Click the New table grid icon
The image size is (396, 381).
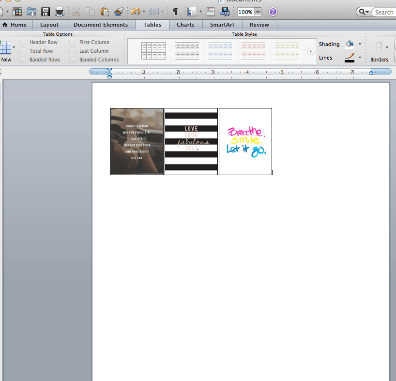pos(5,47)
